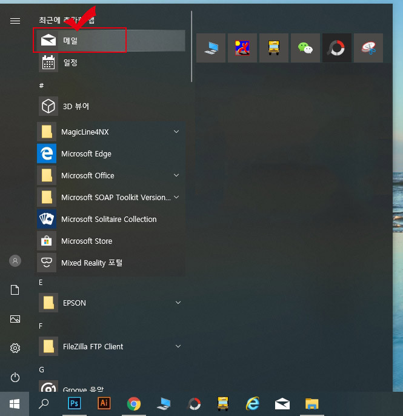The width and height of the screenshot is (403, 416).
Task: Launch Microsoft Edge from app list
Action: (x=111, y=153)
